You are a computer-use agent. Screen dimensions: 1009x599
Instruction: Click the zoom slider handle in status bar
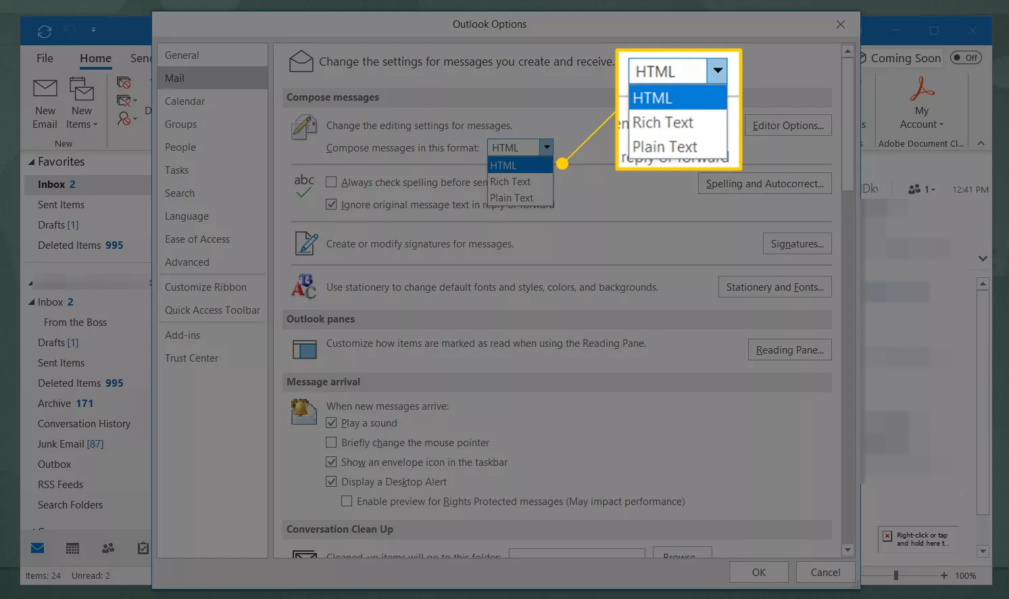[896, 575]
